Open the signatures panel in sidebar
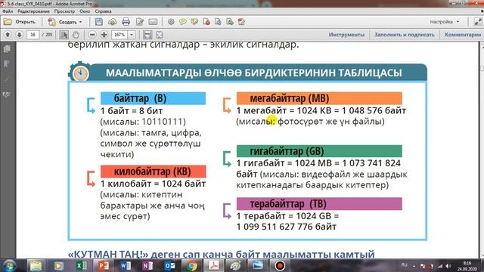484x272 pixels. (x=7, y=94)
